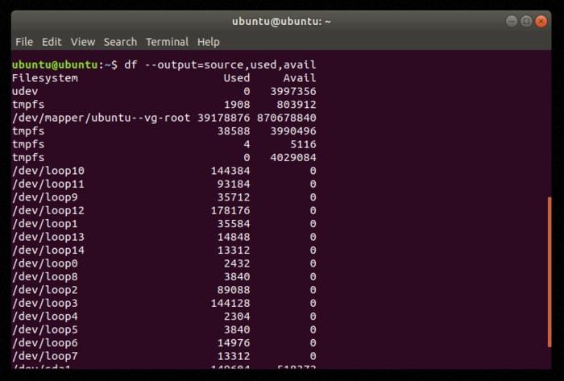Click the used value 178176
Screen dimensions: 564x381
230,210
